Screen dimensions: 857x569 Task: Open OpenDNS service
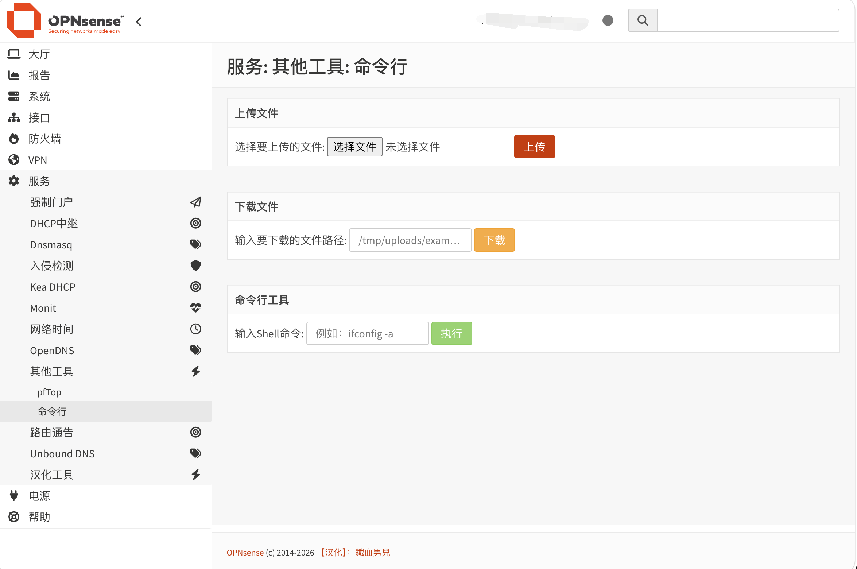106,350
